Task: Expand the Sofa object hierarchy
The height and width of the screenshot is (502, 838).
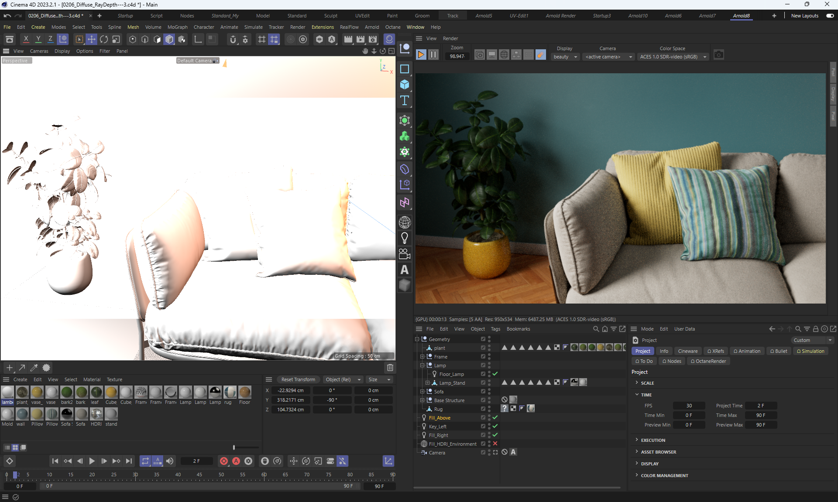Action: [422, 392]
